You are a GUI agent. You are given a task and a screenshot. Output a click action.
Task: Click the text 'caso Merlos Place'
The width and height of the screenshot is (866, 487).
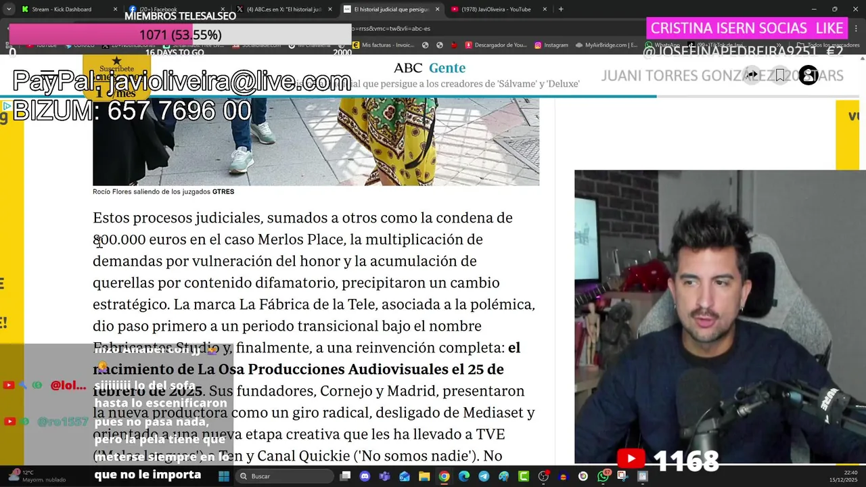pyautogui.click(x=284, y=239)
